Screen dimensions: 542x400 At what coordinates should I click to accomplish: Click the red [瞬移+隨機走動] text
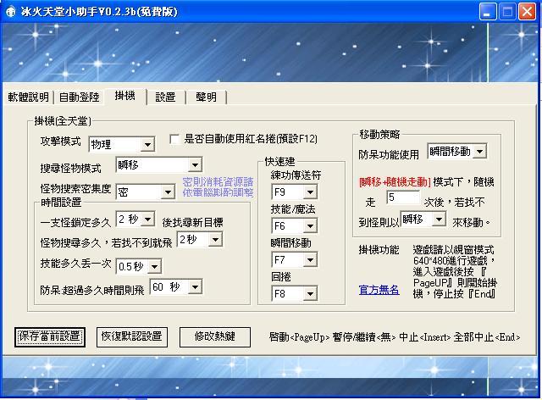tap(395, 182)
